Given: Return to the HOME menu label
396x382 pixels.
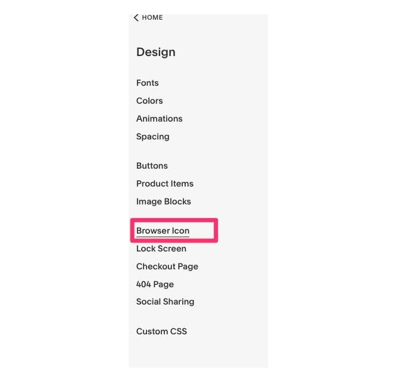Looking at the screenshot, I should point(152,17).
